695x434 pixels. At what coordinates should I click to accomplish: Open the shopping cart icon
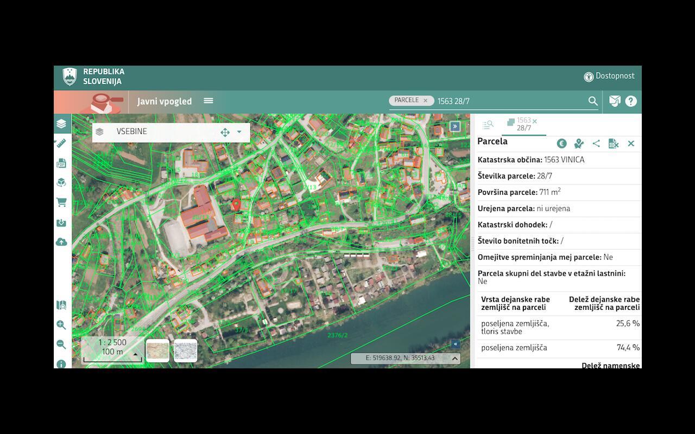[x=61, y=202]
